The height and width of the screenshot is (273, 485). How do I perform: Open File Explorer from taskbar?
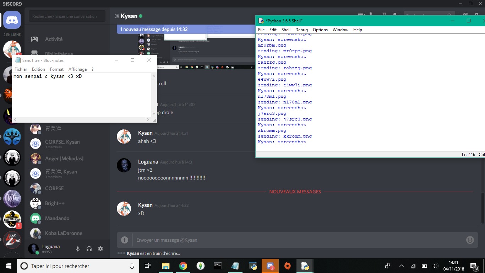click(x=165, y=266)
